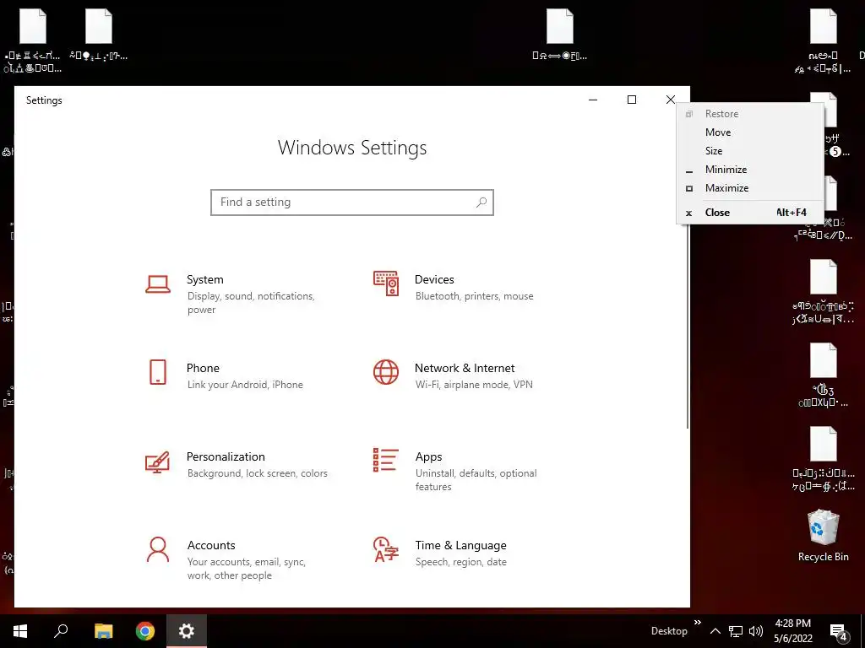
Task: Click the desktop file icon right above Recycle Bin
Action: pyautogui.click(x=823, y=460)
